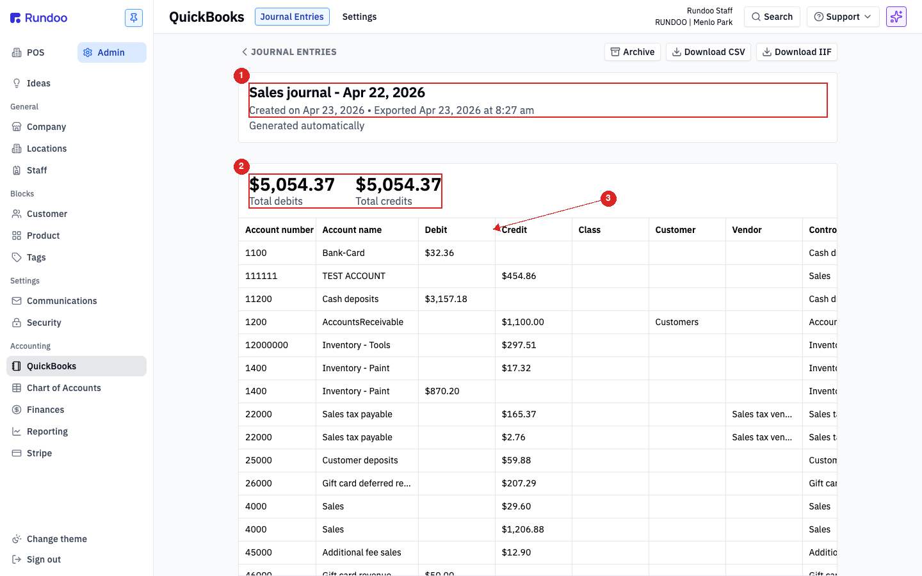Screen dimensions: 922x576
Task: Click the pin sidebar icon
Action: click(134, 18)
